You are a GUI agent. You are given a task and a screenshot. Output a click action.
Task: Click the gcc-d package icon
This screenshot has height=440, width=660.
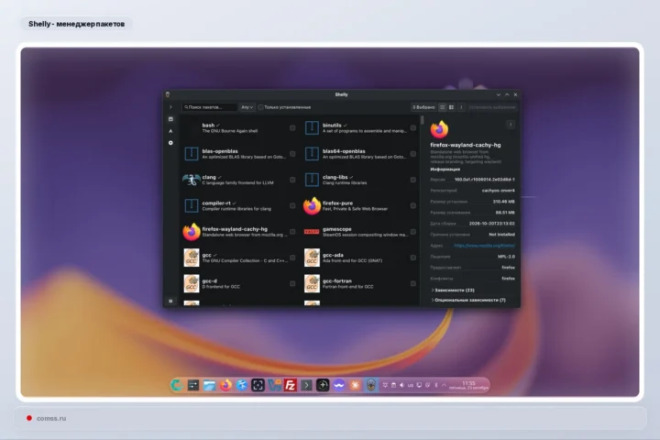(192, 283)
